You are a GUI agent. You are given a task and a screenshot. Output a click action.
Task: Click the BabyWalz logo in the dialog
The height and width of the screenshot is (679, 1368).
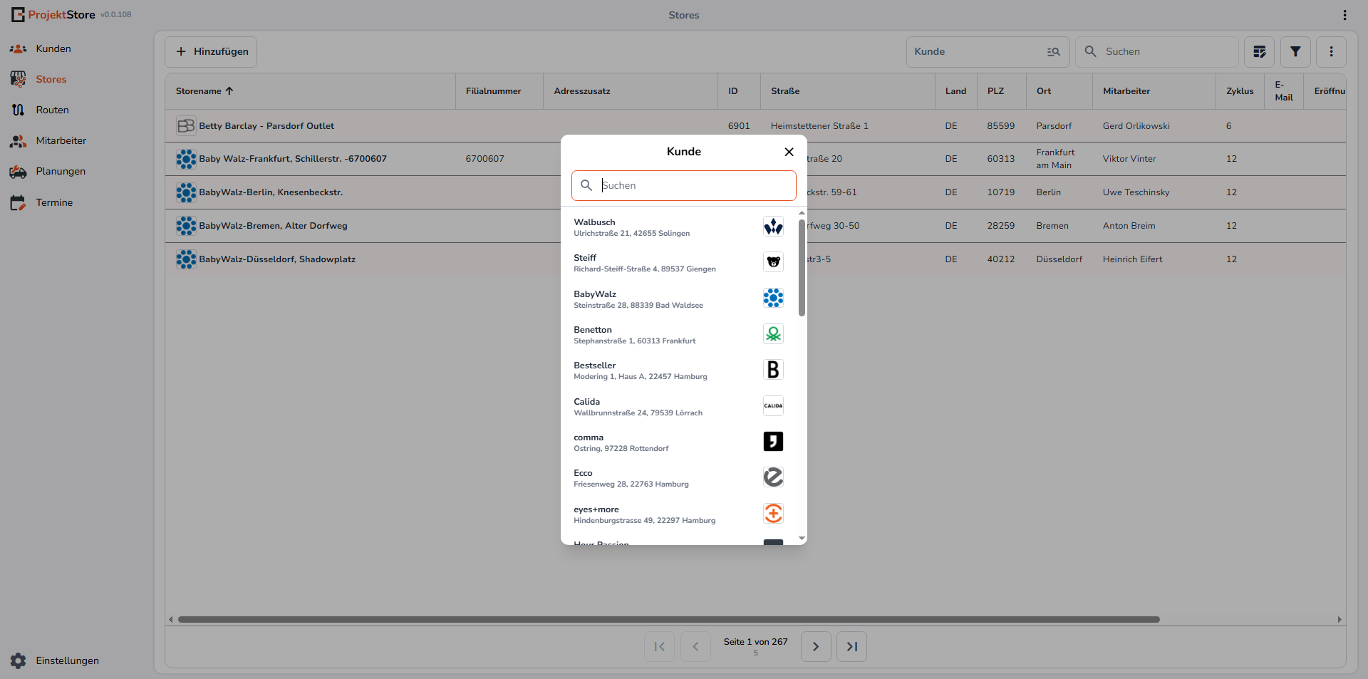pyautogui.click(x=773, y=298)
